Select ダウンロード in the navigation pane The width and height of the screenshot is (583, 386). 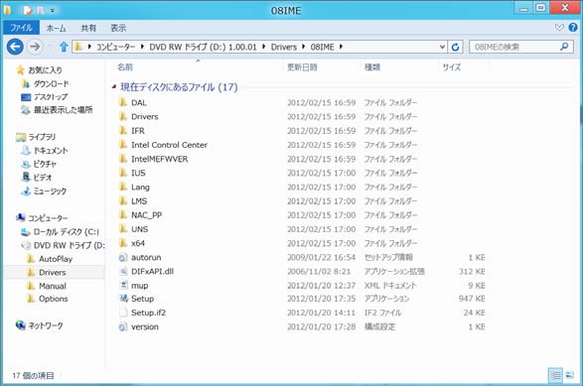click(x=51, y=83)
